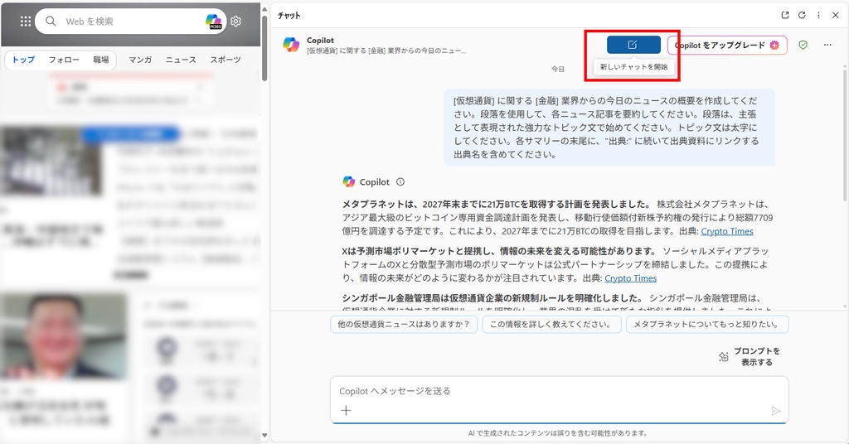This screenshot has height=444, width=849.
Task: Click plus icon to add attachment
Action: pyautogui.click(x=346, y=411)
